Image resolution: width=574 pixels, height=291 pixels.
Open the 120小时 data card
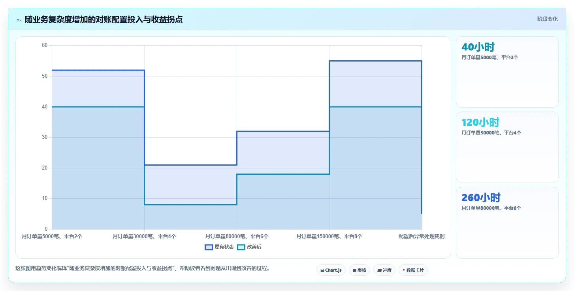point(507,147)
